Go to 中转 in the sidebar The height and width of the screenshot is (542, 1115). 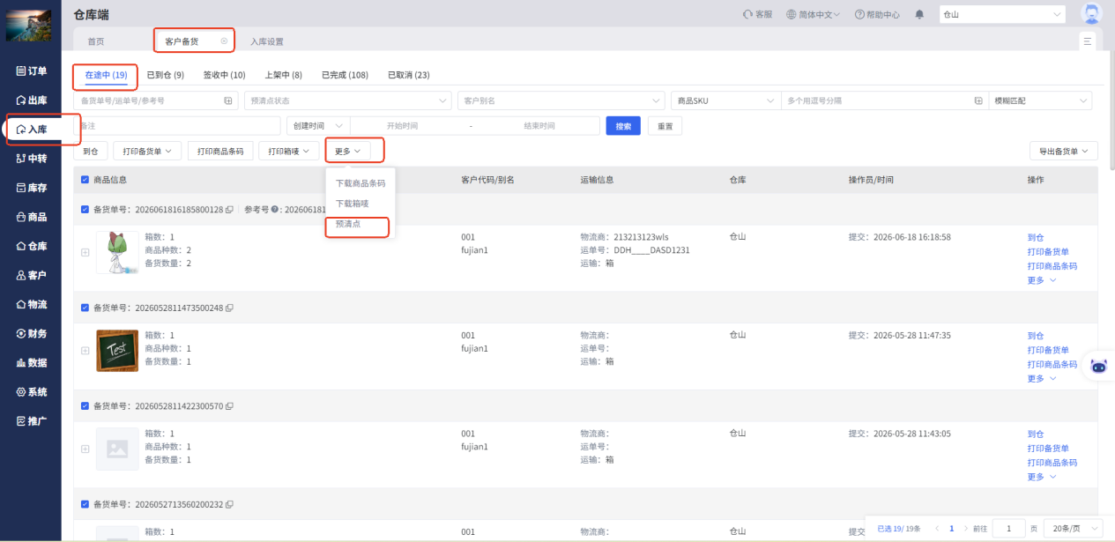coord(32,159)
